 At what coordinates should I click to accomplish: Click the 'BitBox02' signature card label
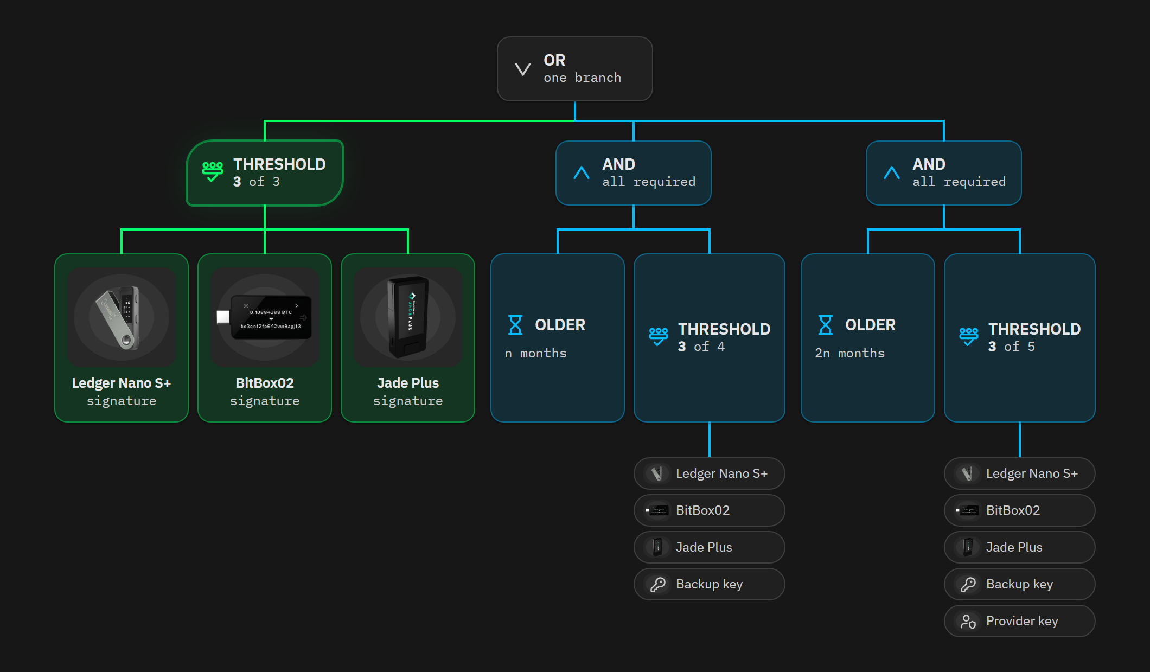coord(265,383)
